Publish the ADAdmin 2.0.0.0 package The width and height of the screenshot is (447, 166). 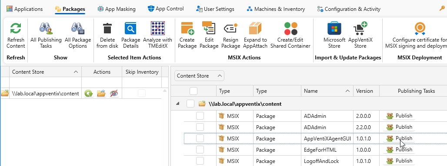tap(399, 116)
